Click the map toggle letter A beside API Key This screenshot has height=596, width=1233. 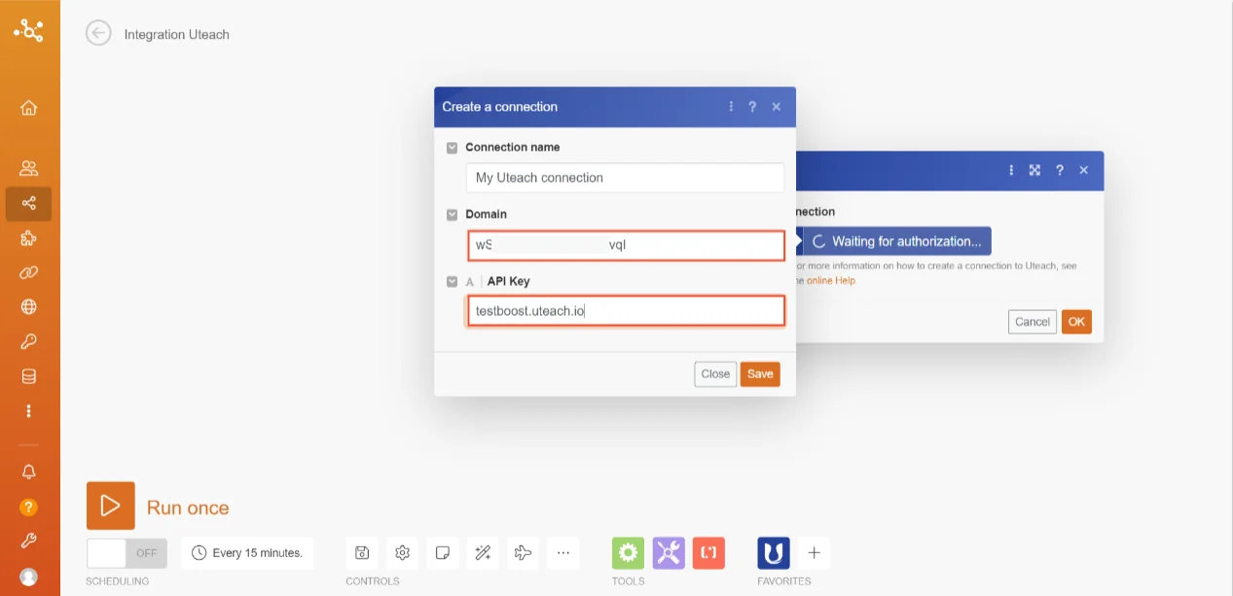[x=470, y=282]
